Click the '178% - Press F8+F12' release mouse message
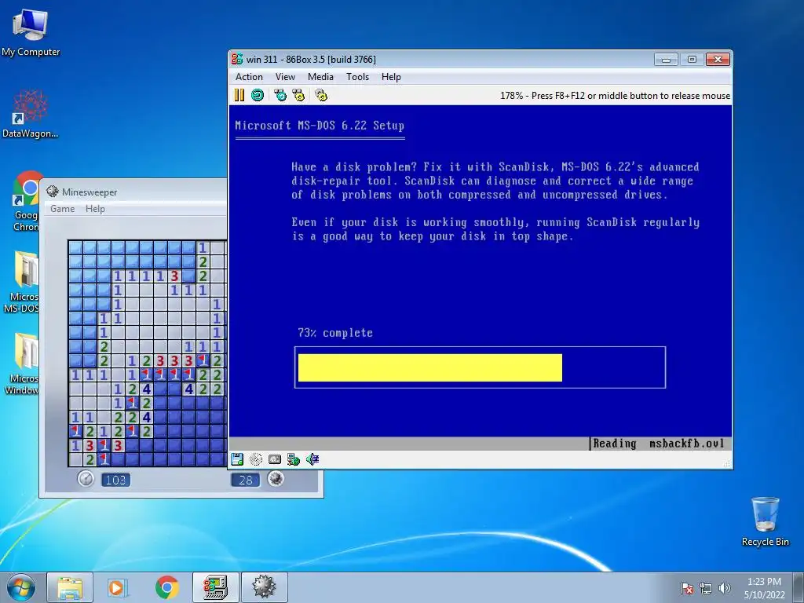 (x=615, y=95)
